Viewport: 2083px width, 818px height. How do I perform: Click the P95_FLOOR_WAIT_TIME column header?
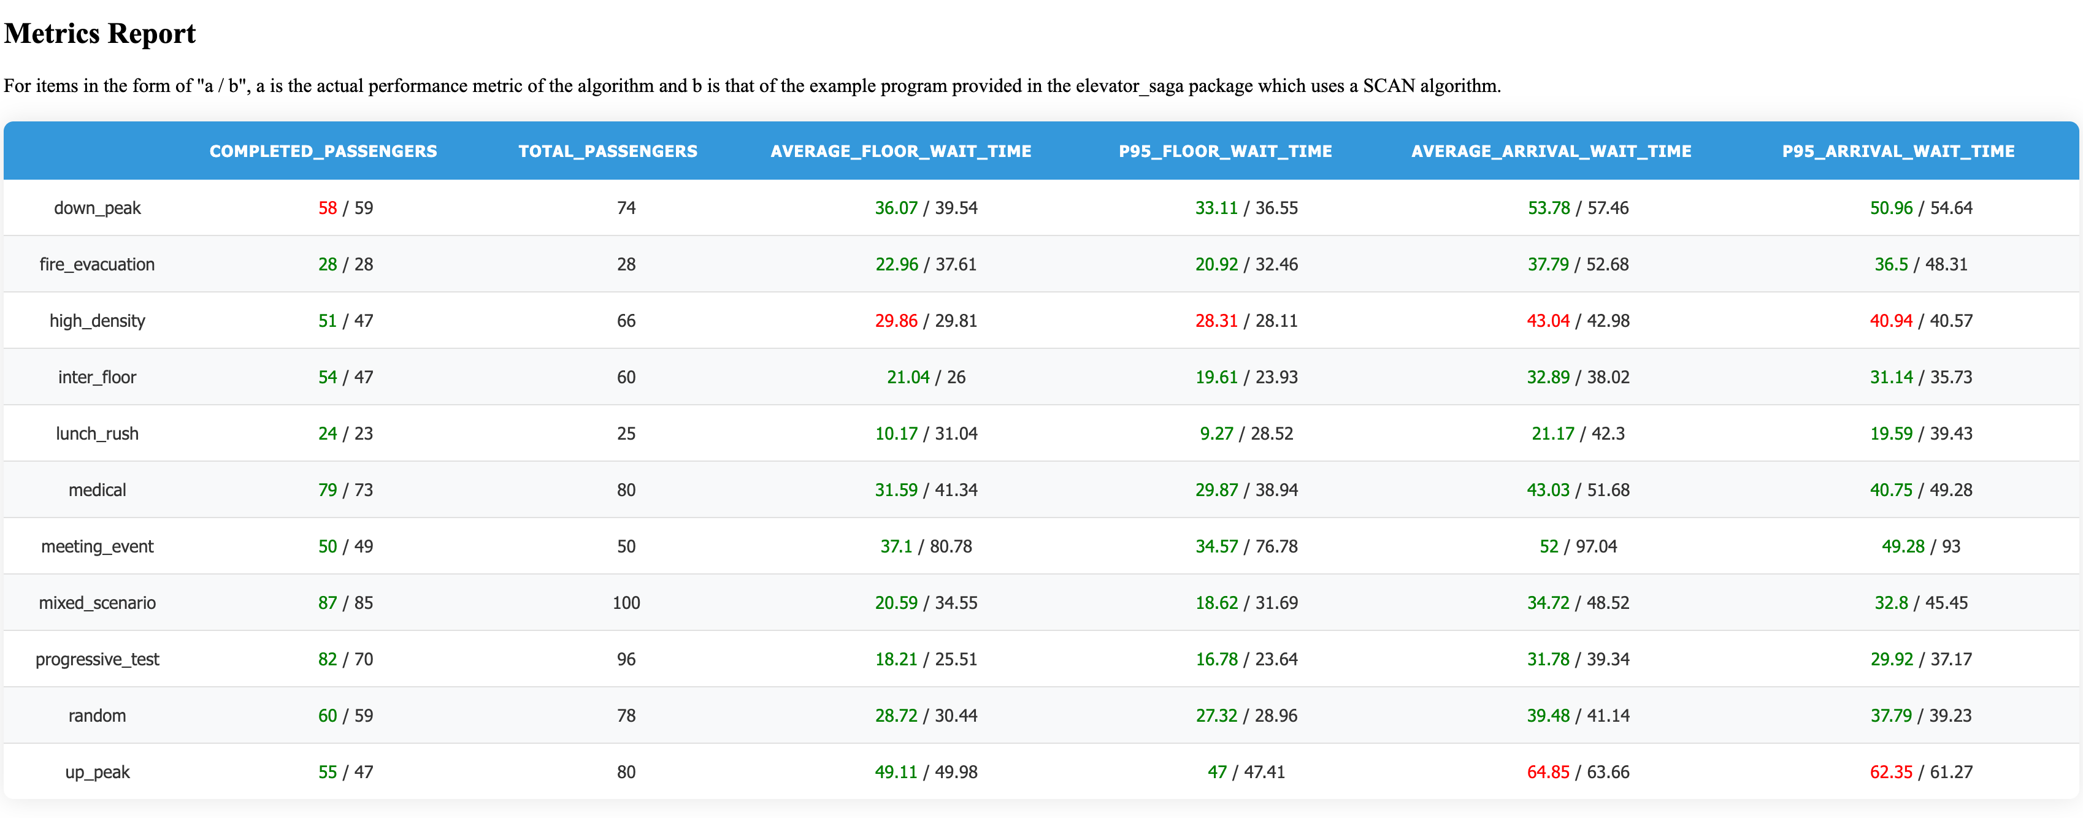[x=1224, y=151]
